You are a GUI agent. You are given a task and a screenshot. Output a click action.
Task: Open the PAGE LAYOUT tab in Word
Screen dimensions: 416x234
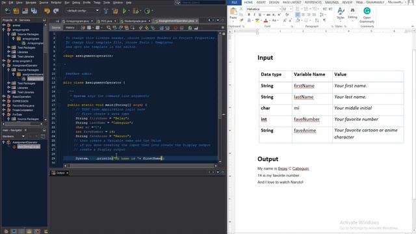[x=292, y=3]
